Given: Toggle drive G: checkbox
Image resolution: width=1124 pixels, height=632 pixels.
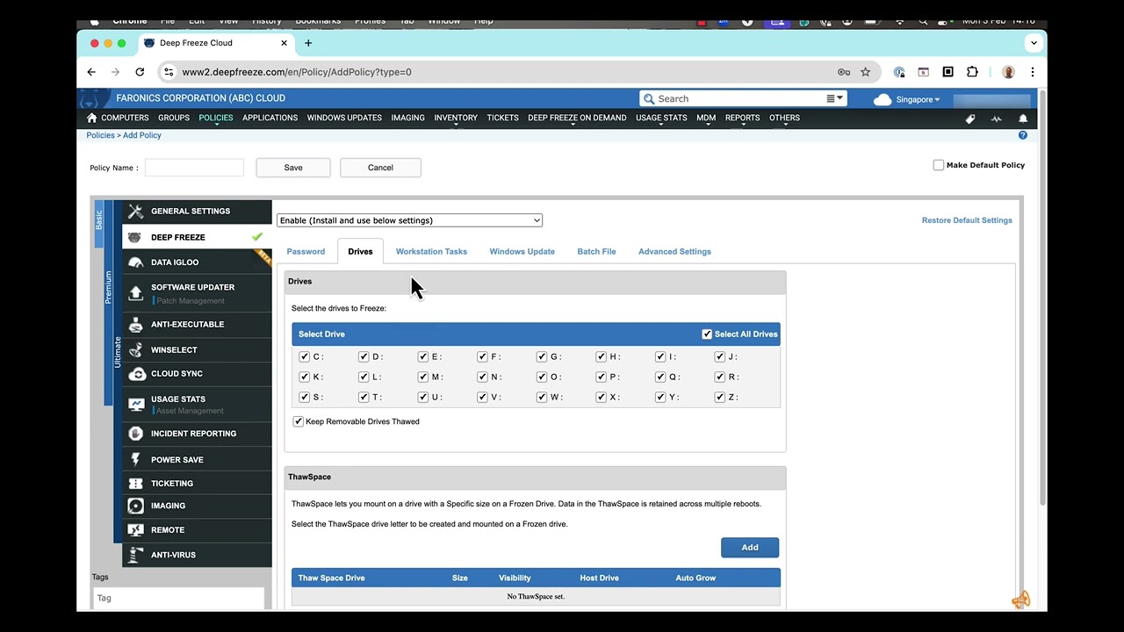Looking at the screenshot, I should coord(542,356).
